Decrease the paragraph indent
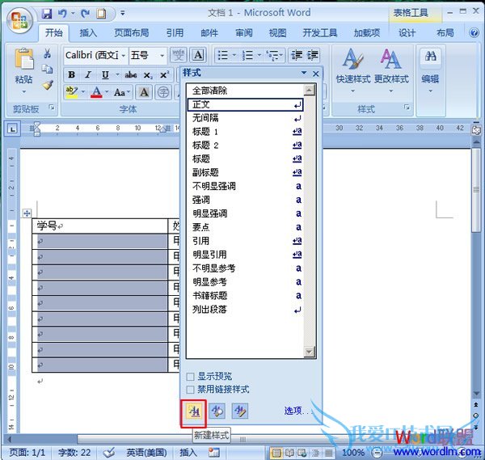 tap(297, 55)
